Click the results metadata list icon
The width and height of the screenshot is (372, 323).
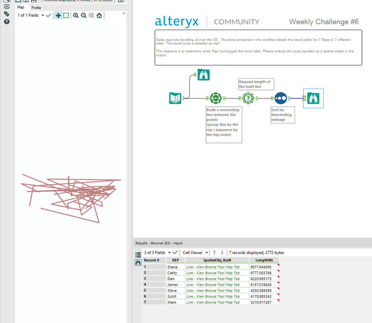coord(138,255)
